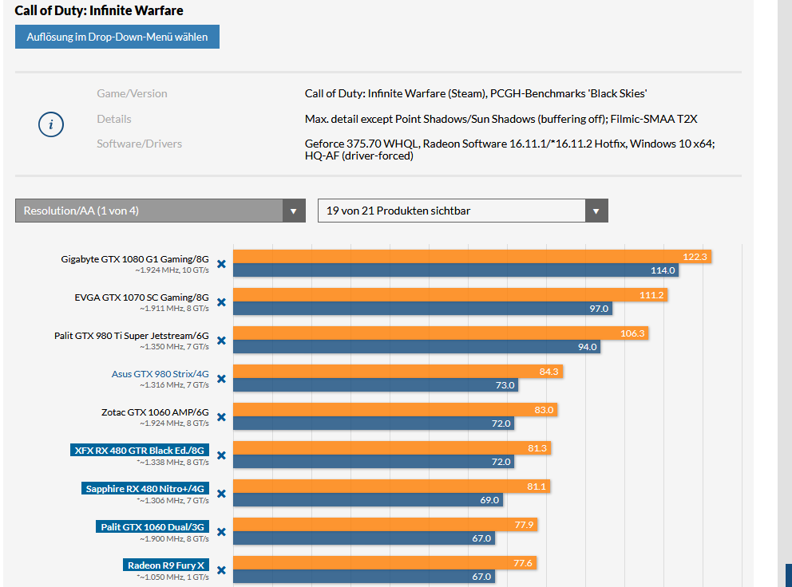This screenshot has height=587, width=792.
Task: Click the orange 122.3 bar
Action: [473, 256]
